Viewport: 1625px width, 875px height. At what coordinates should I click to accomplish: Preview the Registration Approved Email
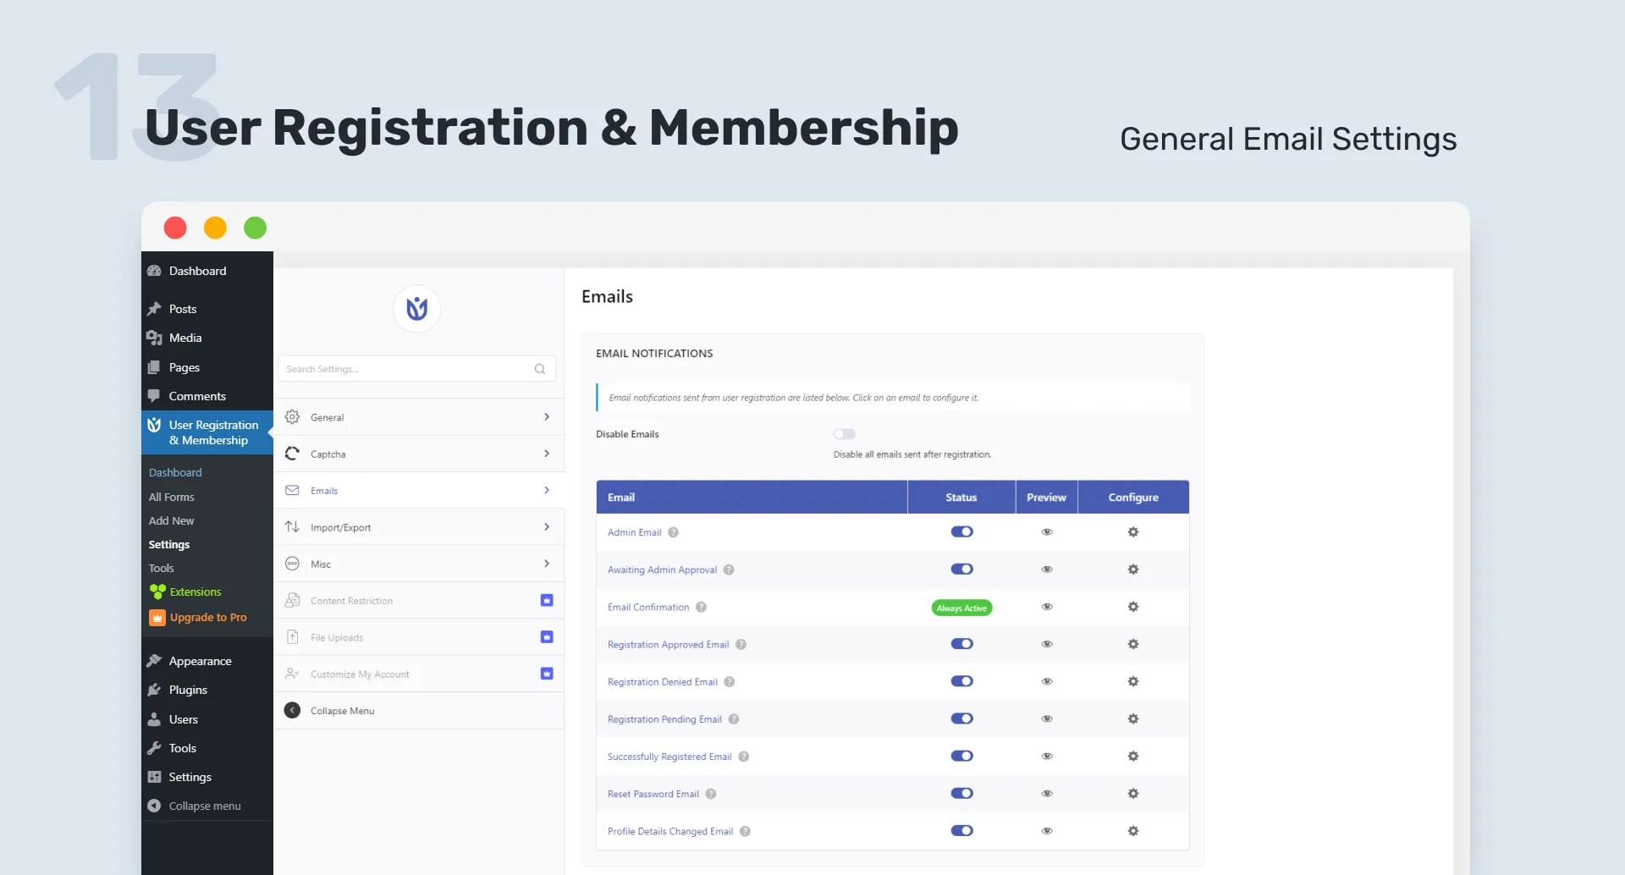1047,644
